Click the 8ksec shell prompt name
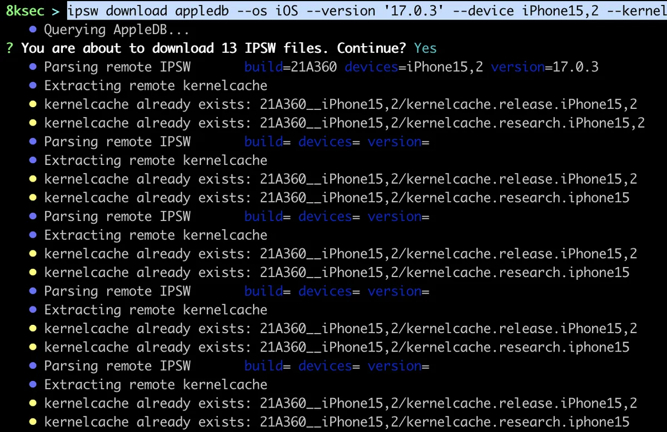This screenshot has height=432, width=667. coord(25,11)
